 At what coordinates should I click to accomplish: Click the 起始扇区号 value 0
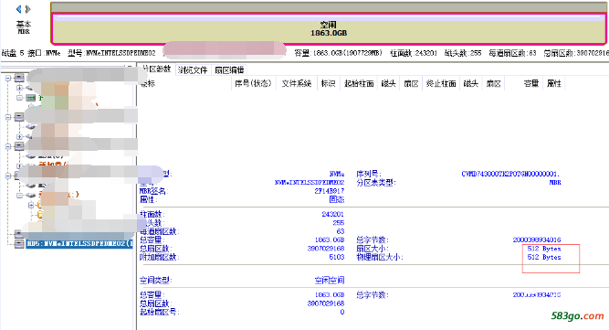click(x=342, y=312)
